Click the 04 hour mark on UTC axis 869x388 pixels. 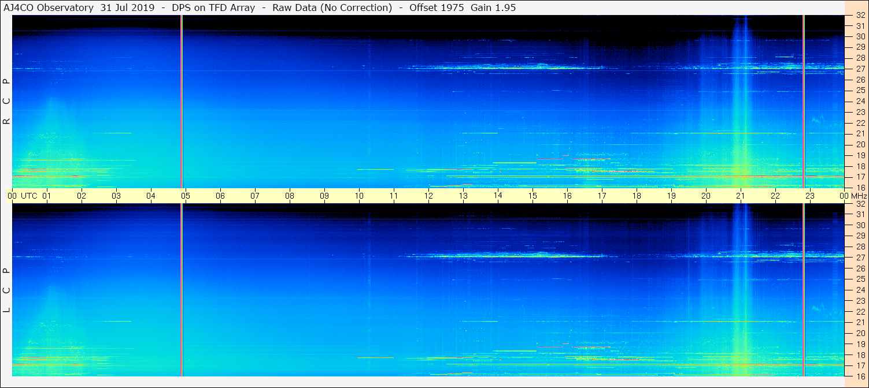coord(151,196)
